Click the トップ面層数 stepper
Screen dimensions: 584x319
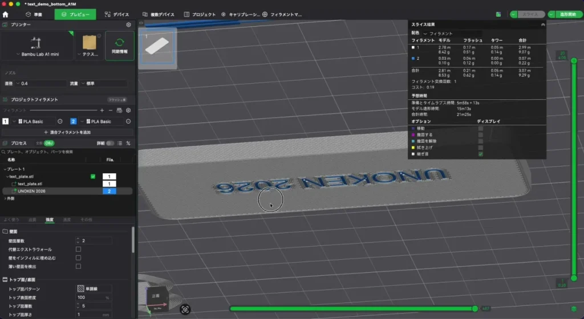click(78, 306)
